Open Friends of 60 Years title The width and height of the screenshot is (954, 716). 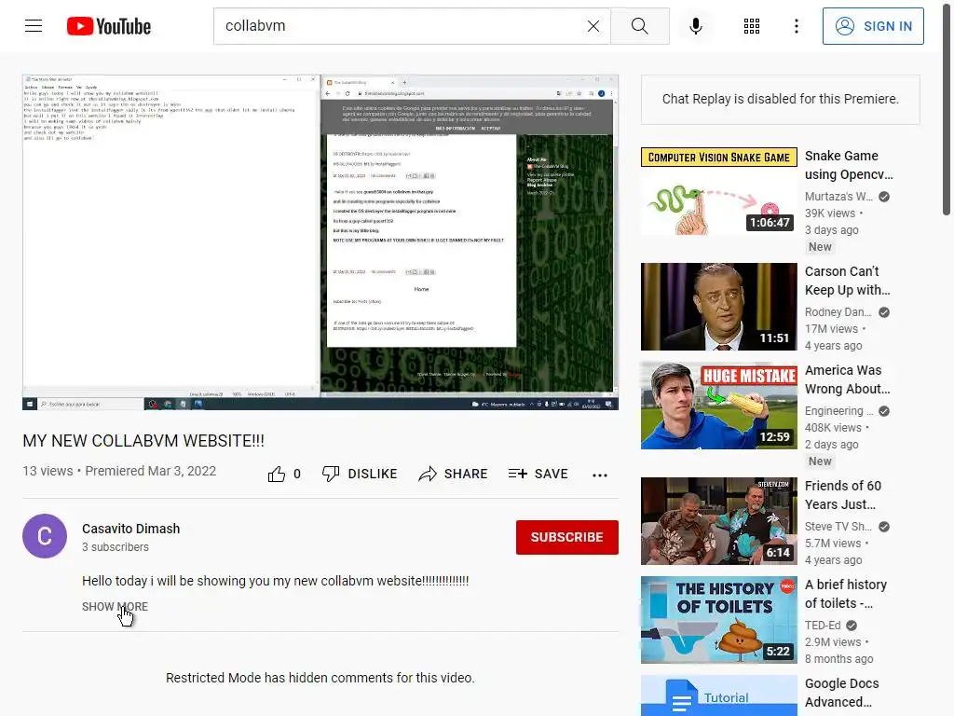pos(842,495)
